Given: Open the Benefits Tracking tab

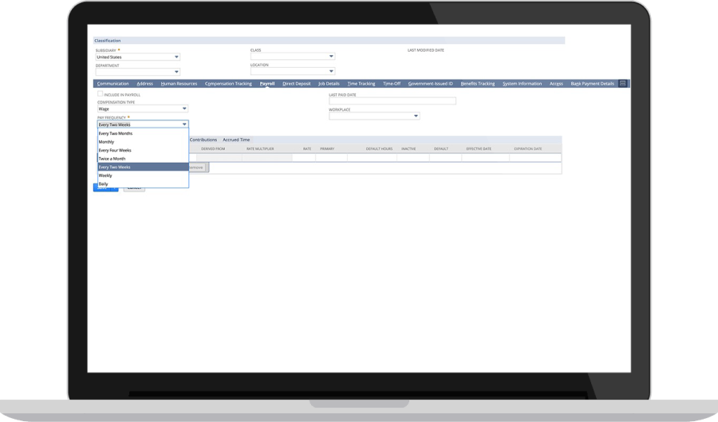Looking at the screenshot, I should [x=478, y=84].
